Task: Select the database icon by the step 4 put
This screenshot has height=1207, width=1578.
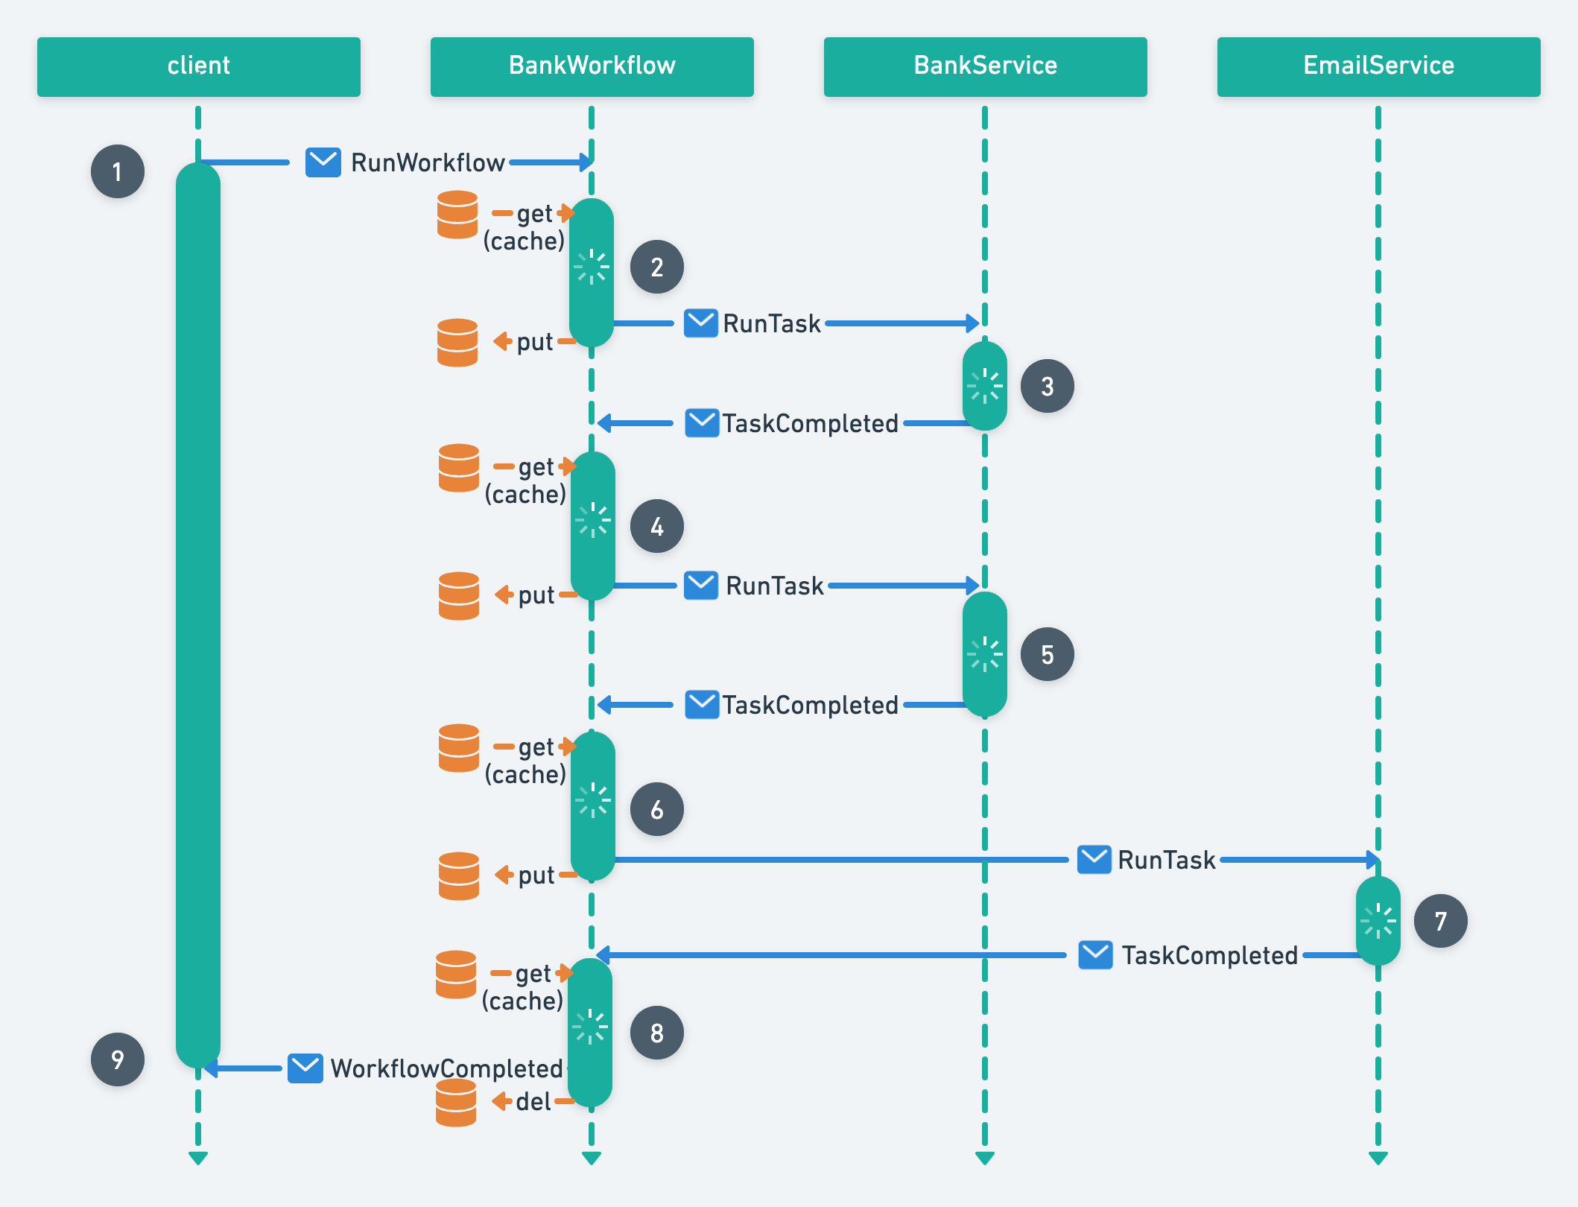Action: 459,596
